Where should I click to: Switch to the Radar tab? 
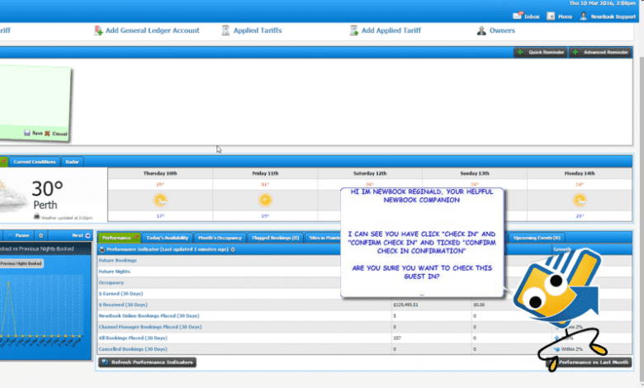[73, 162]
